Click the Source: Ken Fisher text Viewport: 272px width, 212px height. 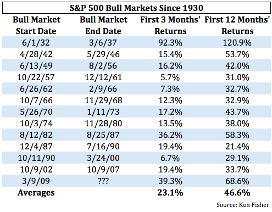[x=243, y=205]
